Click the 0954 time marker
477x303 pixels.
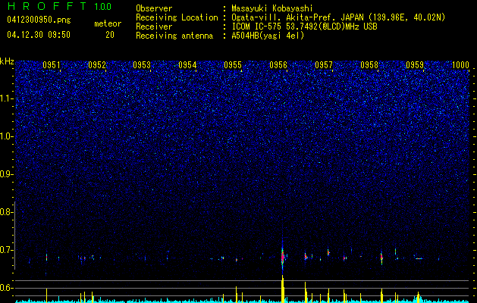pyautogui.click(x=187, y=65)
